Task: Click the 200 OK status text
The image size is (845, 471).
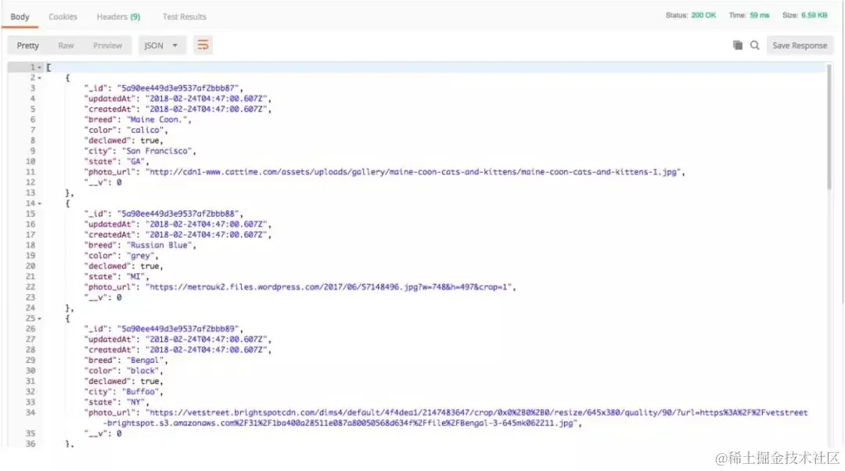Action: pos(703,15)
